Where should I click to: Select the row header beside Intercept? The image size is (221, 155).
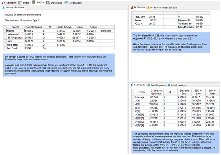tap(133, 97)
